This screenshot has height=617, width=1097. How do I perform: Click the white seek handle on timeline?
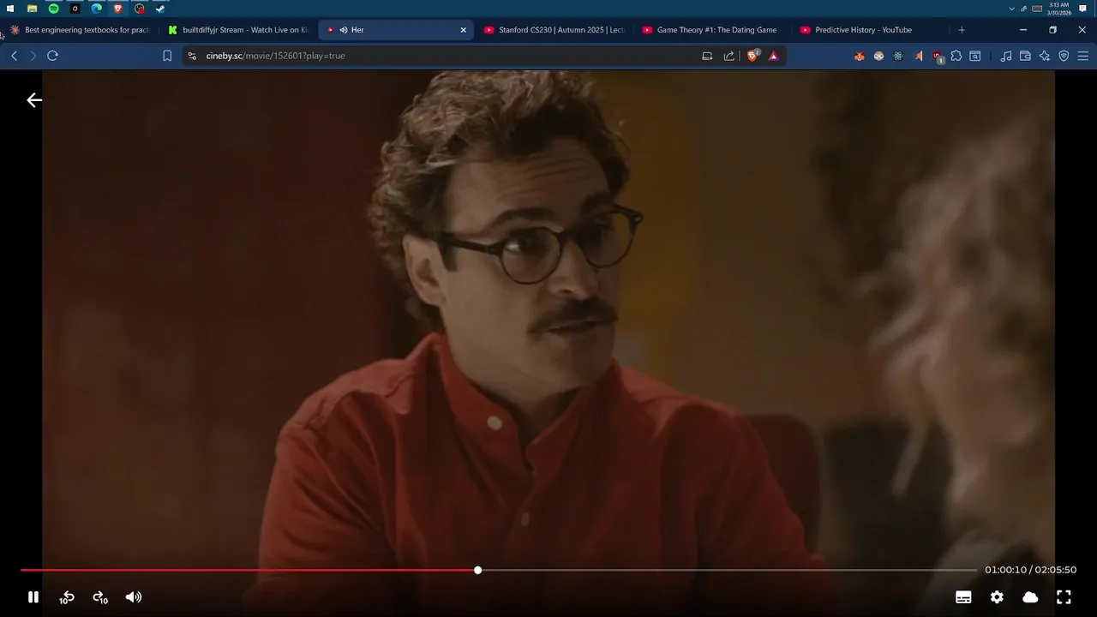tap(477, 570)
